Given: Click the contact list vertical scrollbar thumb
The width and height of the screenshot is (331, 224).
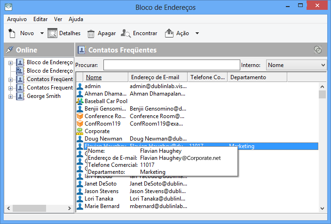Looking at the screenshot, I should 322,95.
